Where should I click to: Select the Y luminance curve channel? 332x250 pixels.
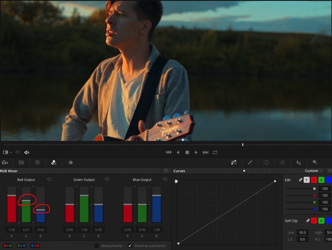[307, 180]
